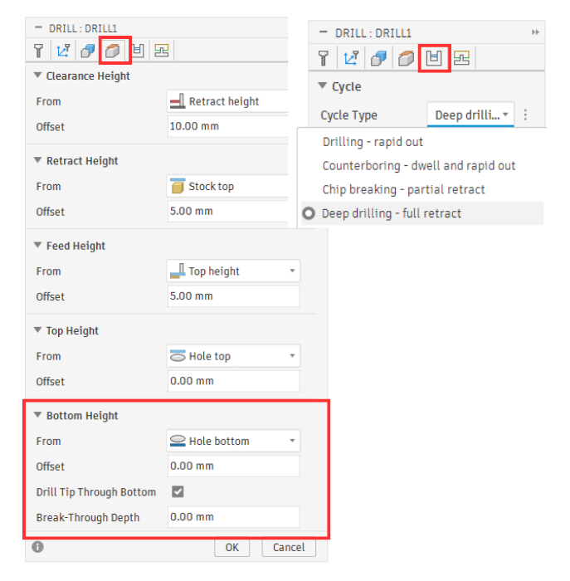Click the info icon at the bottom left

tap(37, 546)
